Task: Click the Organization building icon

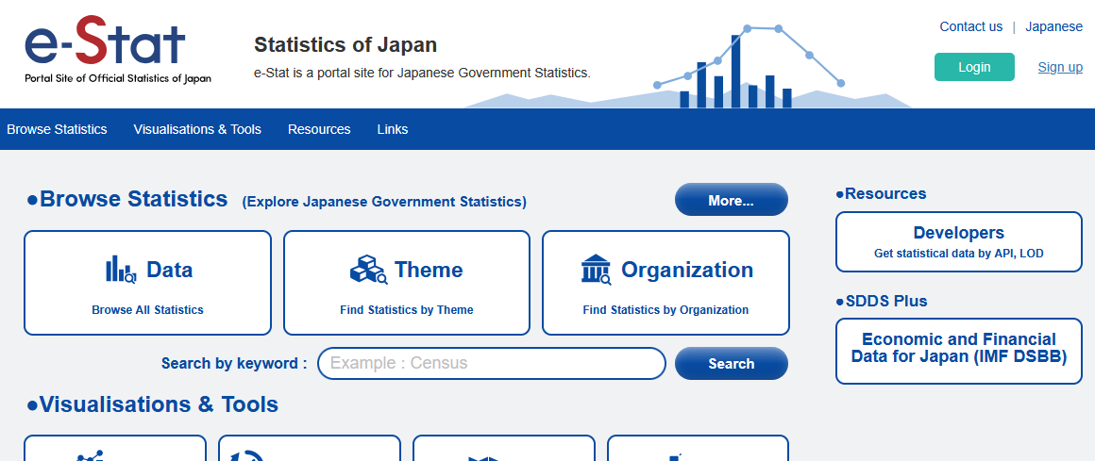Action: 596,270
